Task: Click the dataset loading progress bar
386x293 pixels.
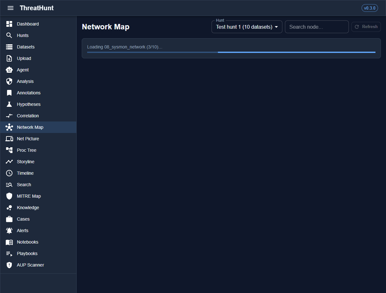Action: coord(231,52)
